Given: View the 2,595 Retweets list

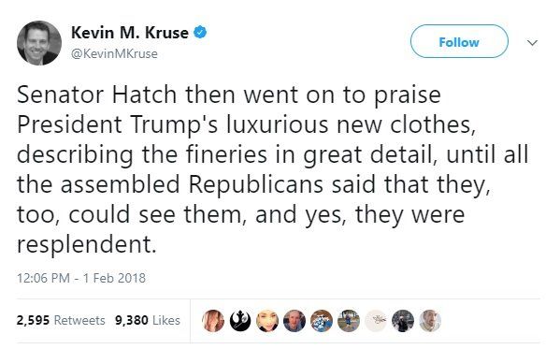Looking at the screenshot, I should [61, 320].
